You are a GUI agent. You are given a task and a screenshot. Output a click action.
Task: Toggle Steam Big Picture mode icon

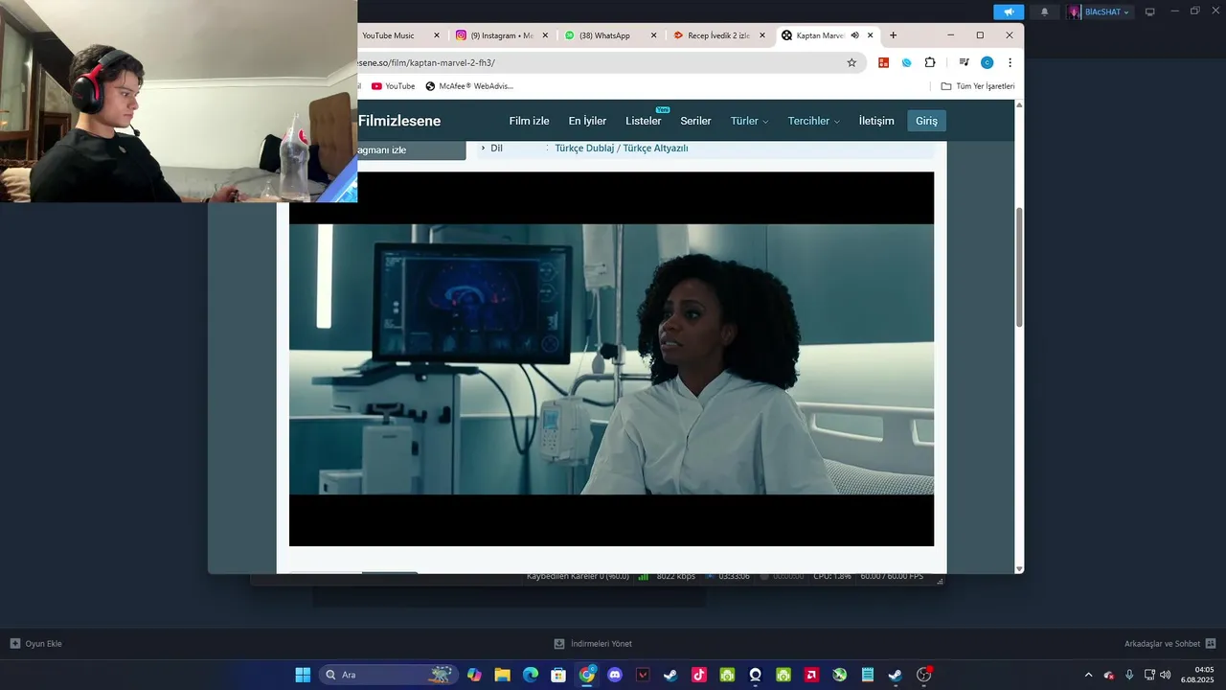click(x=1150, y=11)
